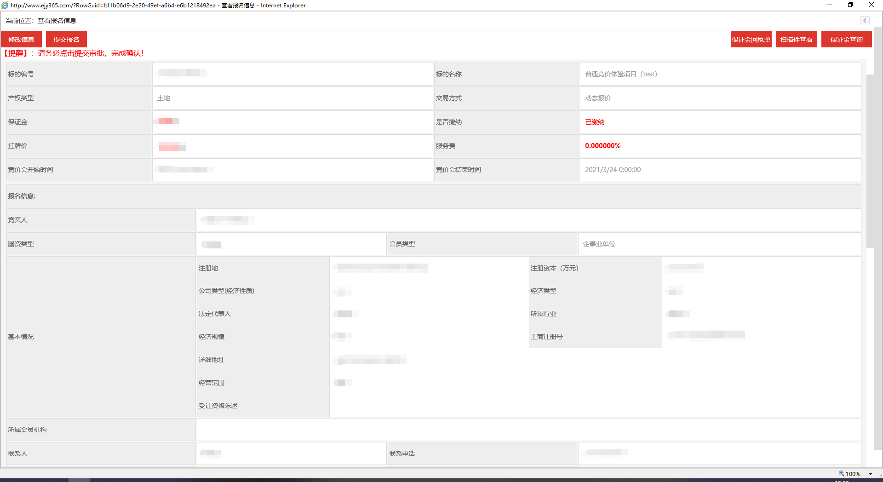Viewport: 883px width, 482px height.
Task: Open the zoom level dropdown arrow
Action: tap(870, 474)
